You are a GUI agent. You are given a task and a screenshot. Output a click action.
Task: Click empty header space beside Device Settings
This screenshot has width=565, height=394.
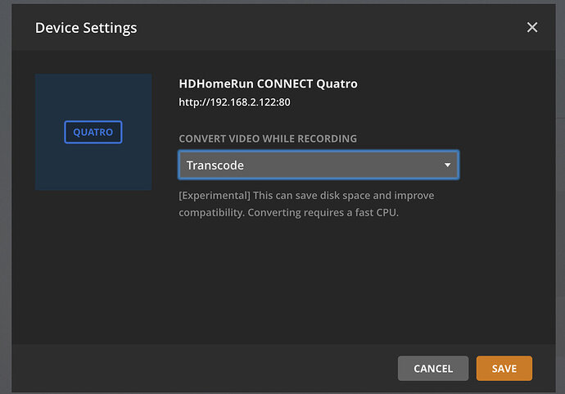[328, 28]
